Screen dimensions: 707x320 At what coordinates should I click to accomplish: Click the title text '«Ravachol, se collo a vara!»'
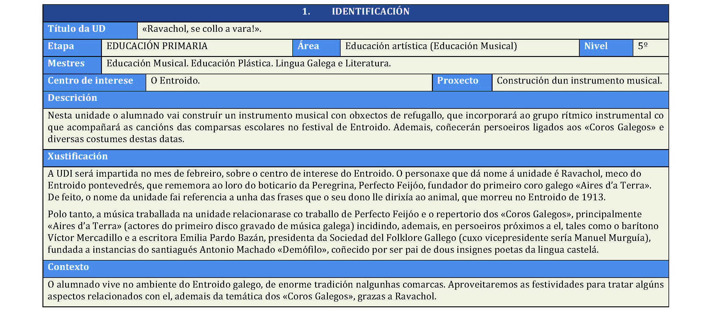pyautogui.click(x=202, y=29)
